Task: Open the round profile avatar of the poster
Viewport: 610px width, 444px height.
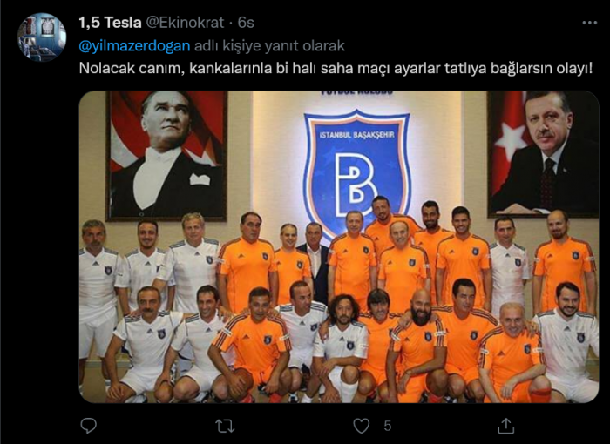Action: pyautogui.click(x=42, y=37)
